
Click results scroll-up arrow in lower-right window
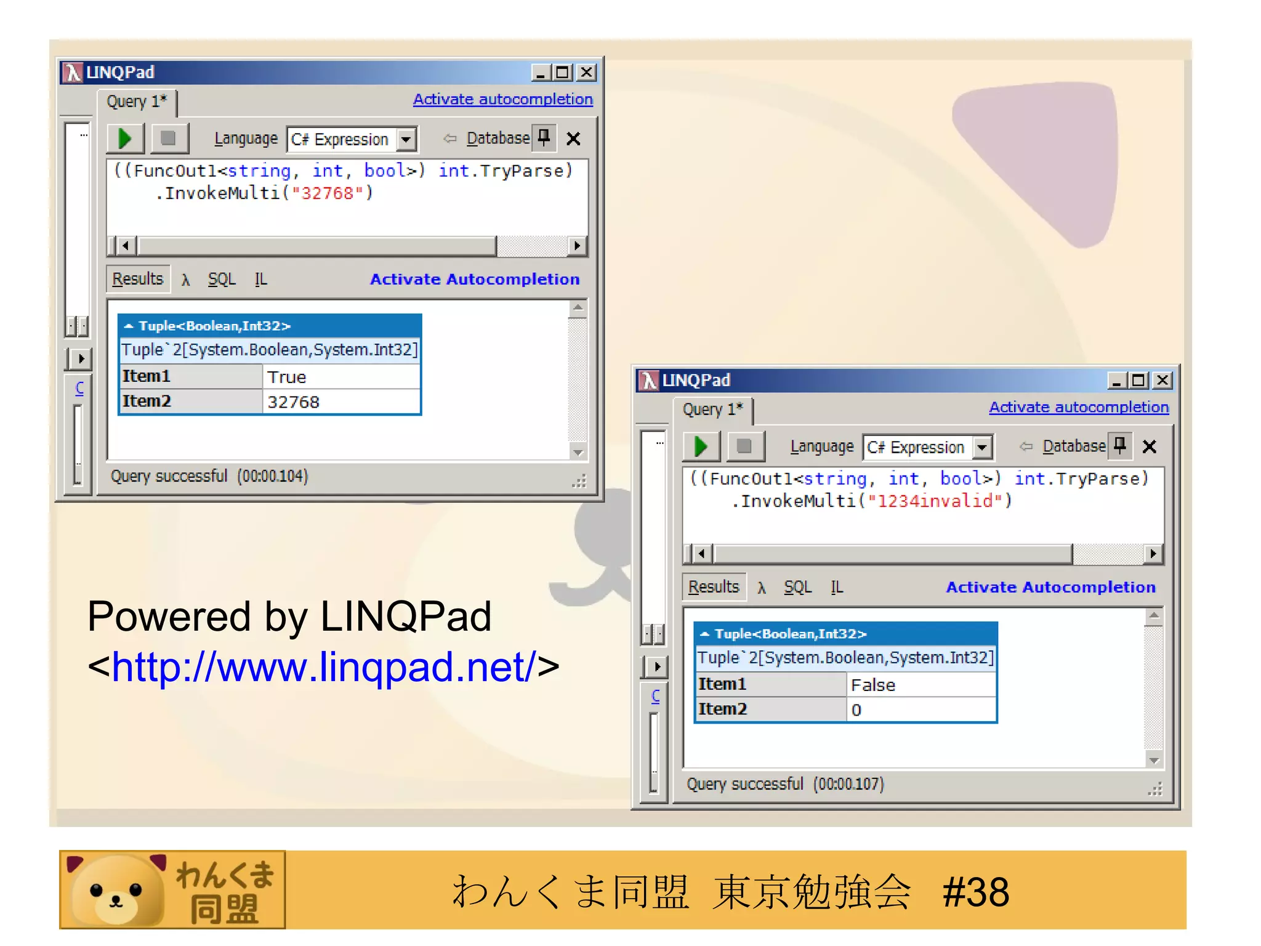point(1154,616)
